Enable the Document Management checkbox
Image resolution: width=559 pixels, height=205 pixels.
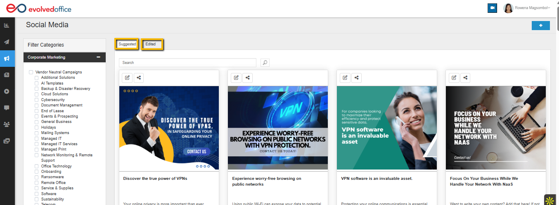tap(36, 105)
